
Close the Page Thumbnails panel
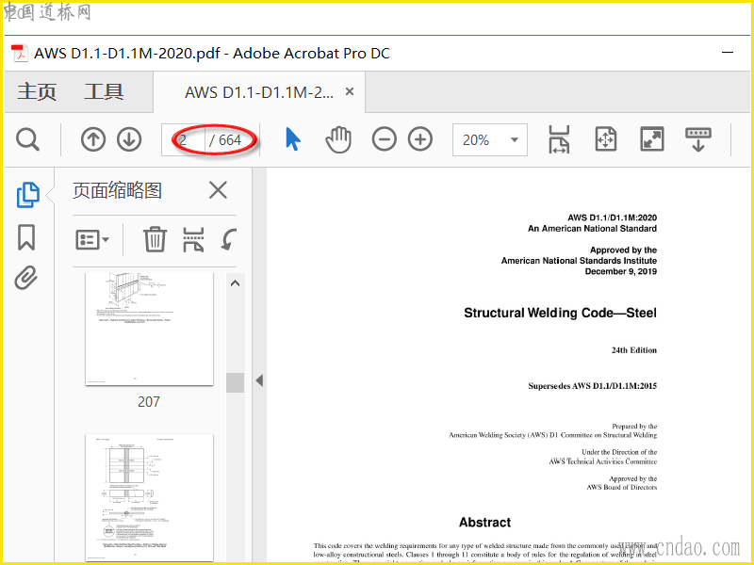(x=218, y=190)
